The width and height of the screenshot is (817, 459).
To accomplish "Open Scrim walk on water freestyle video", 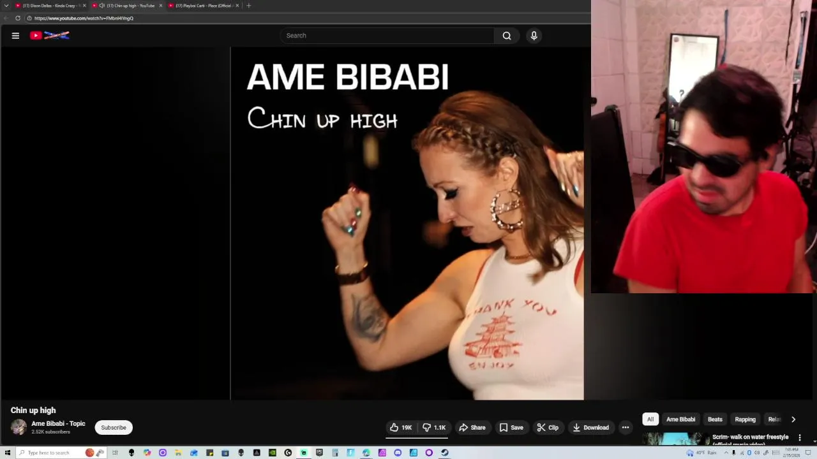I will (x=750, y=440).
